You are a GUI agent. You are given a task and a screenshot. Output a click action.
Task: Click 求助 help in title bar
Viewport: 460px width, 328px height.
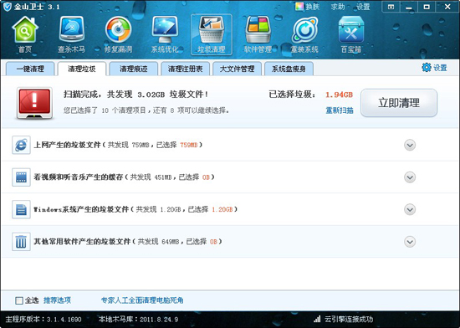click(x=338, y=7)
